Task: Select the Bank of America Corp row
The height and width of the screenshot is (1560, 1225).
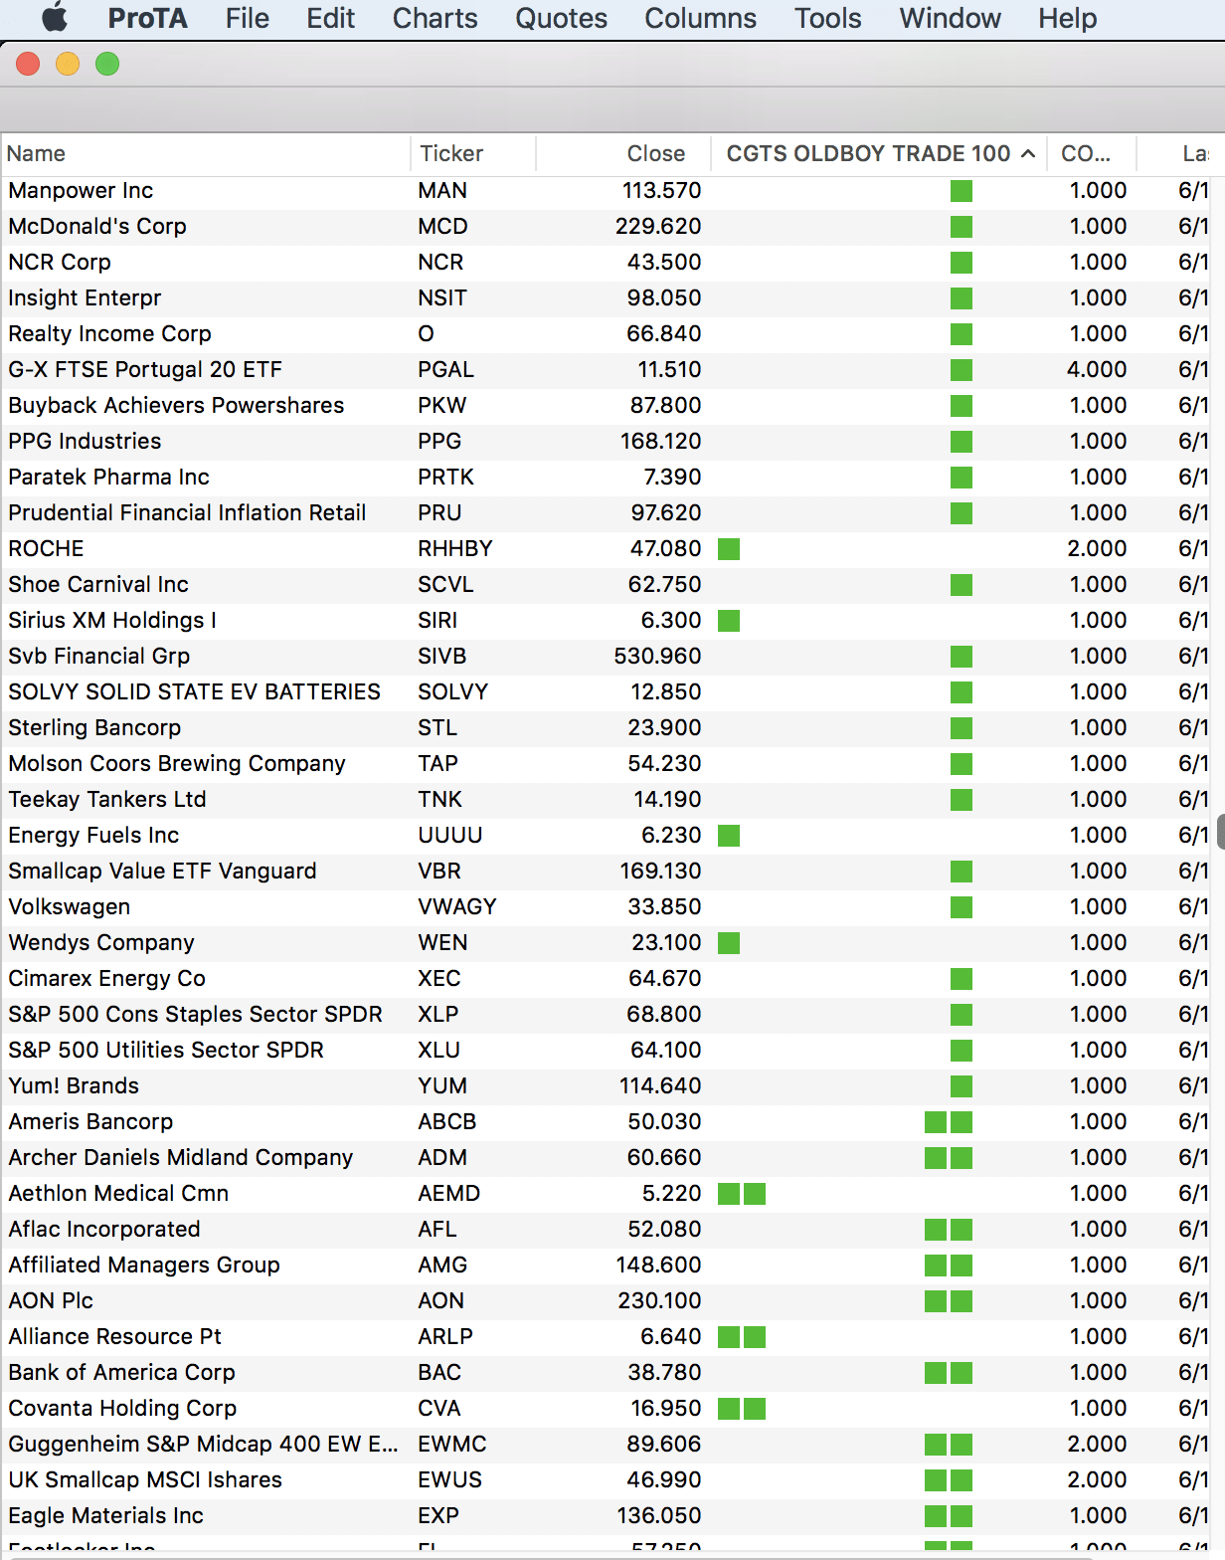Action: pyautogui.click(x=606, y=1373)
